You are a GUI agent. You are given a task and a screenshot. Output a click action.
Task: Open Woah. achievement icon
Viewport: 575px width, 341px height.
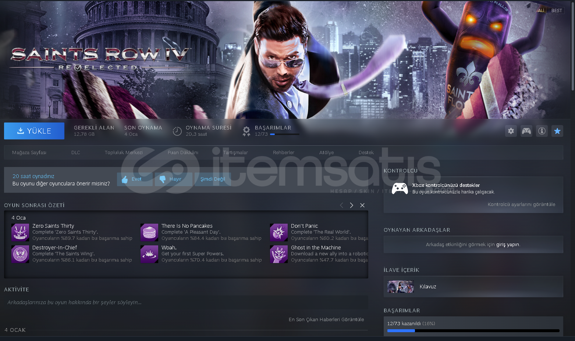(x=149, y=254)
